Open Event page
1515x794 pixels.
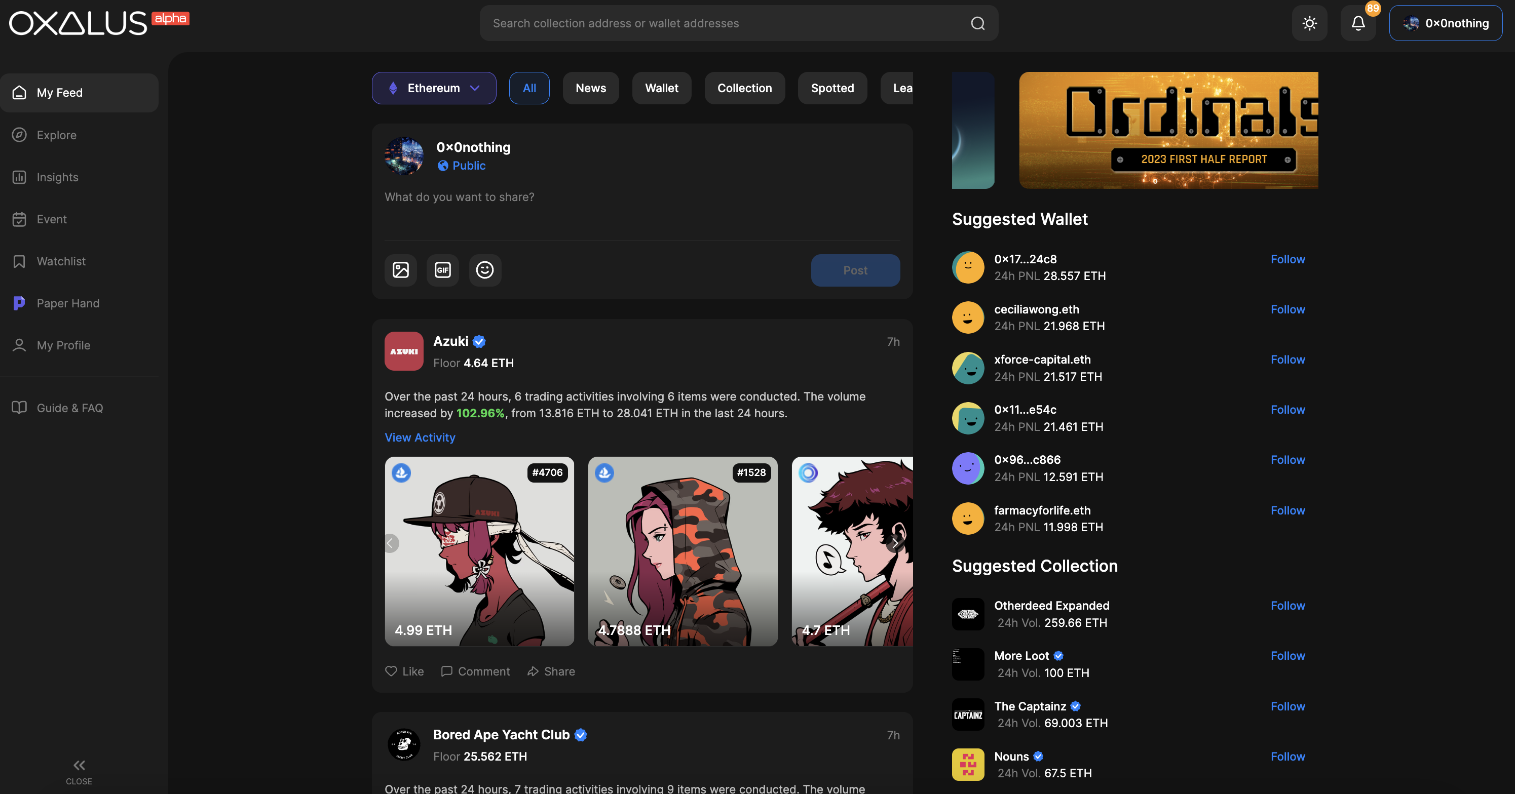coord(80,219)
